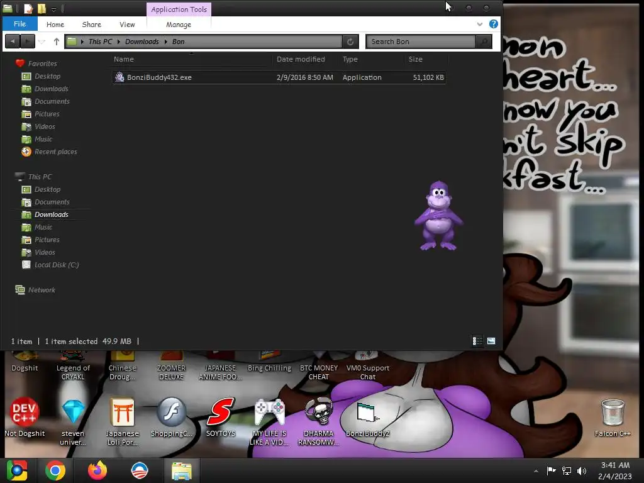Open the Japanese Loli Por... desktop icon

(x=123, y=422)
